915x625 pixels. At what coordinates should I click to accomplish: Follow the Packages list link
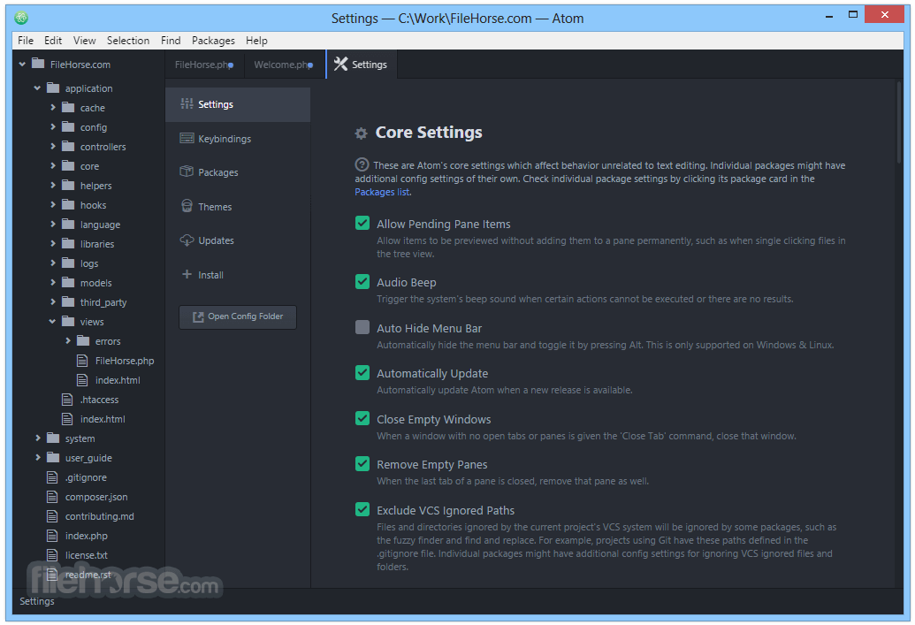pos(382,192)
